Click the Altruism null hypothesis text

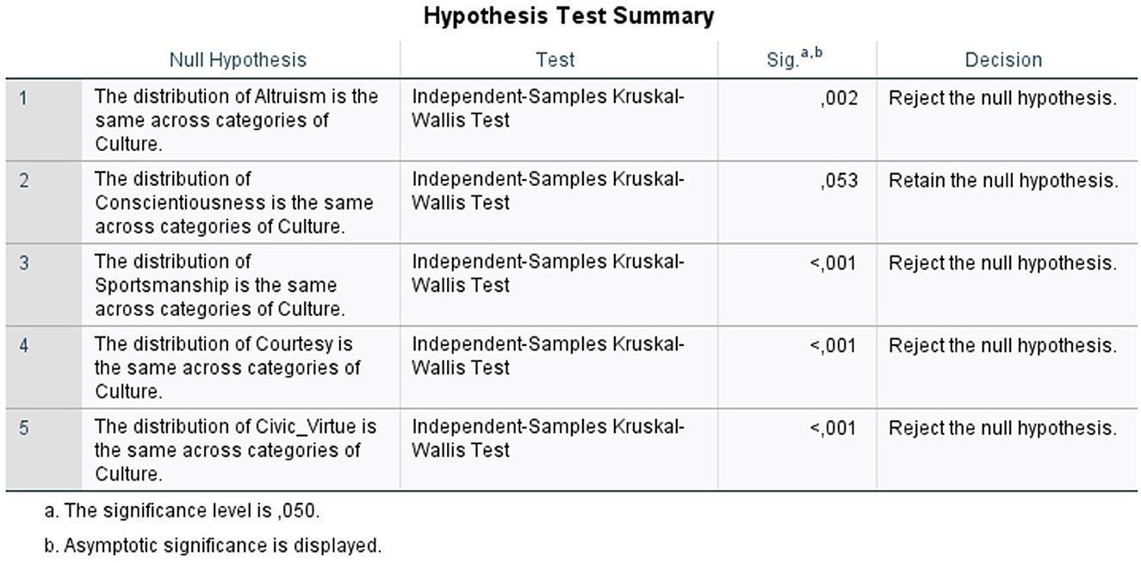[236, 120]
